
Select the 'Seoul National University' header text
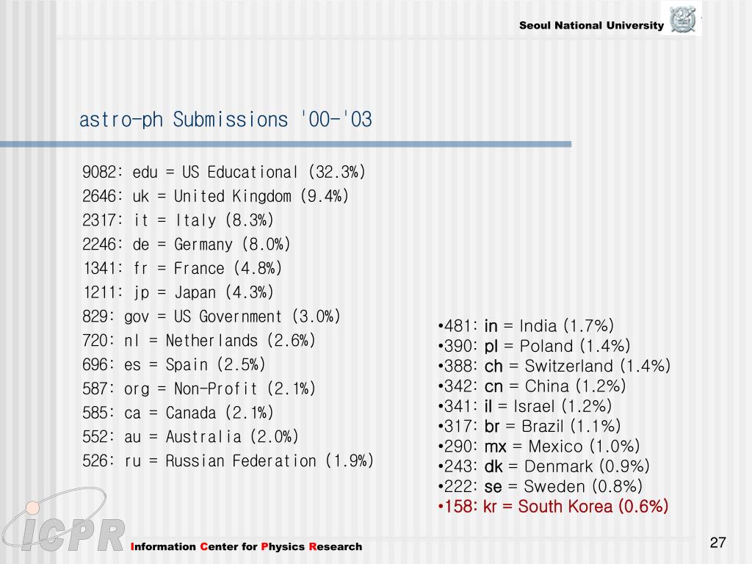click(591, 26)
